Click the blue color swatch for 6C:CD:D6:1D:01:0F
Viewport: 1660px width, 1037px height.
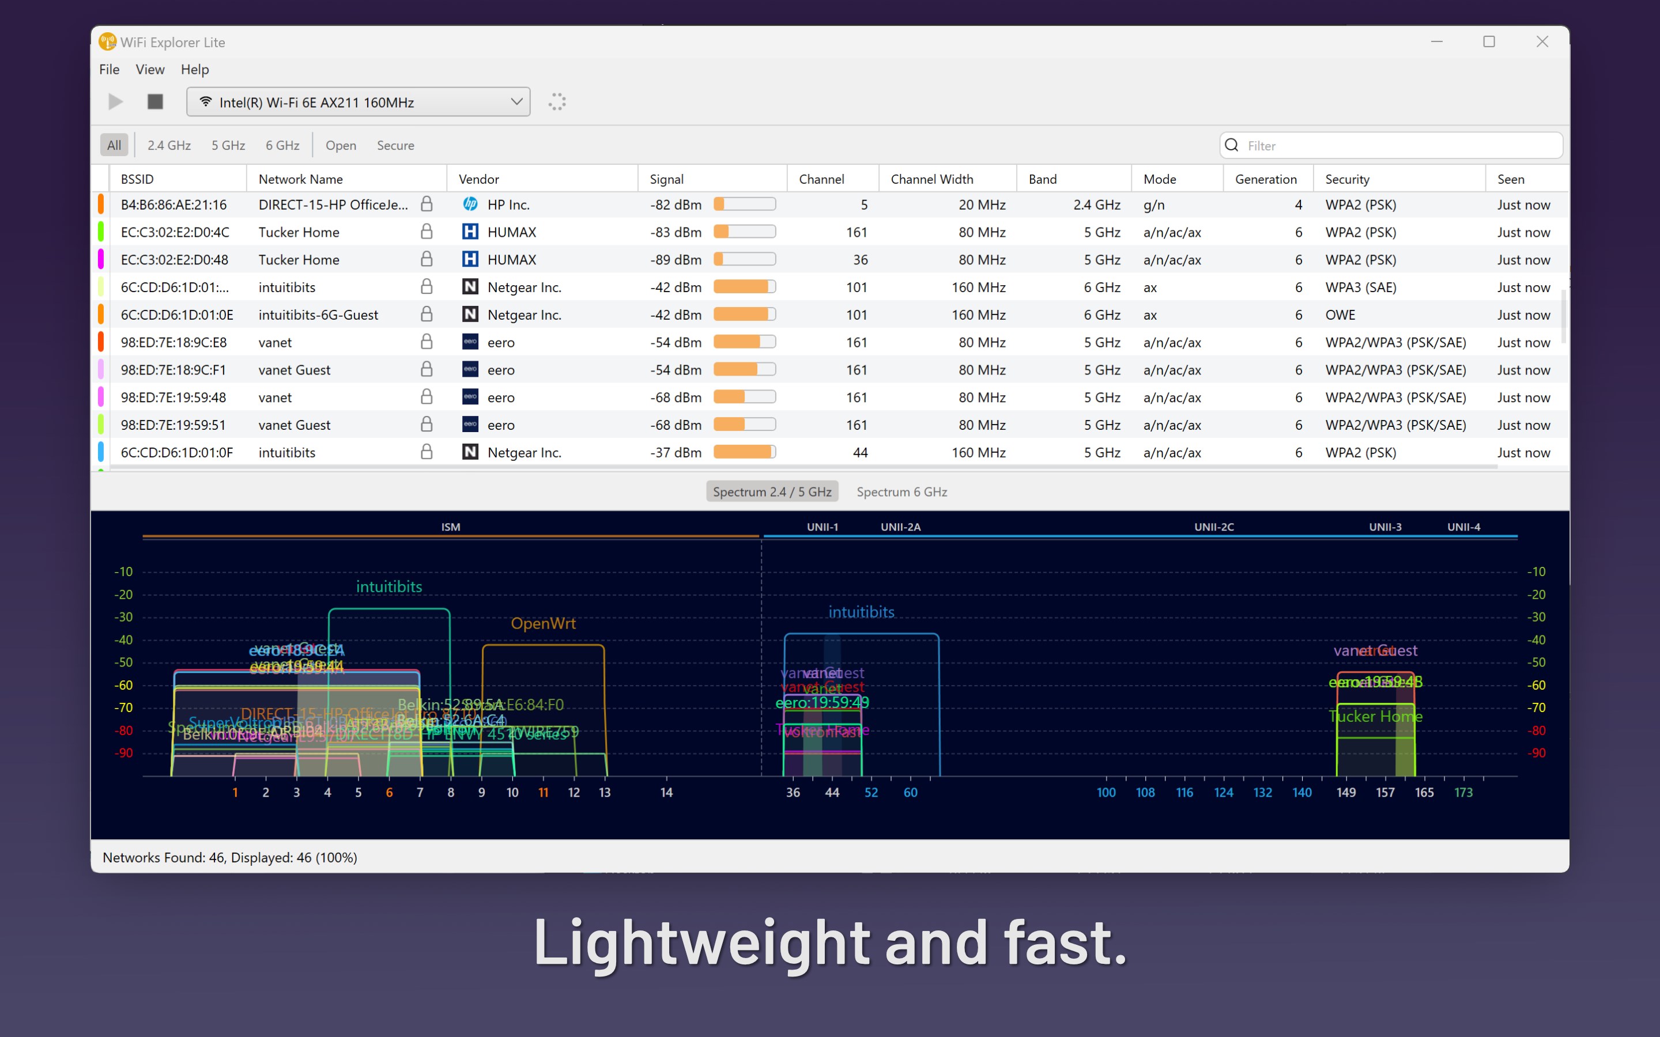[101, 452]
